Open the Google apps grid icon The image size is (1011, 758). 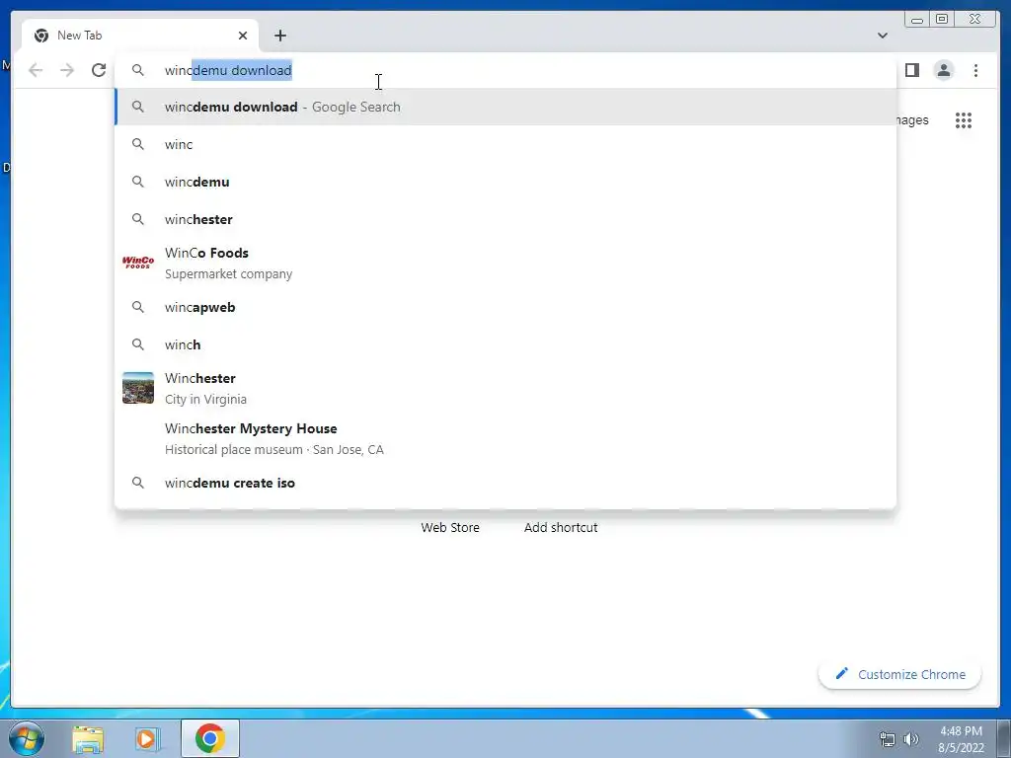click(964, 120)
